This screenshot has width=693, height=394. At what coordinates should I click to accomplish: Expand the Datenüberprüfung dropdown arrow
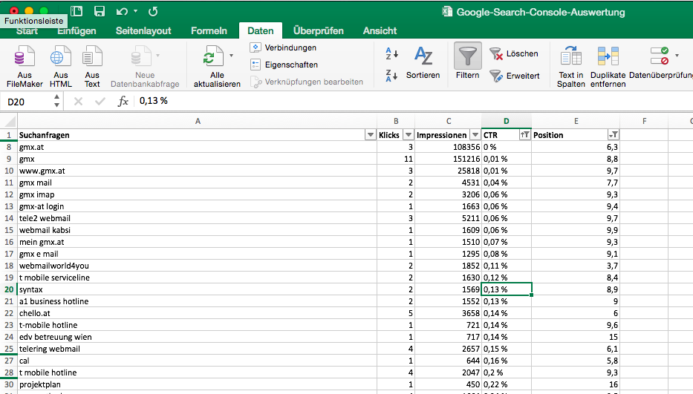pyautogui.click(x=677, y=56)
